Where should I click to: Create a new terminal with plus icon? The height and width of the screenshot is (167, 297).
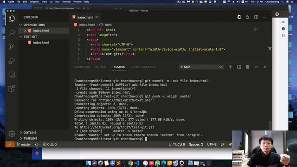coord(230,67)
